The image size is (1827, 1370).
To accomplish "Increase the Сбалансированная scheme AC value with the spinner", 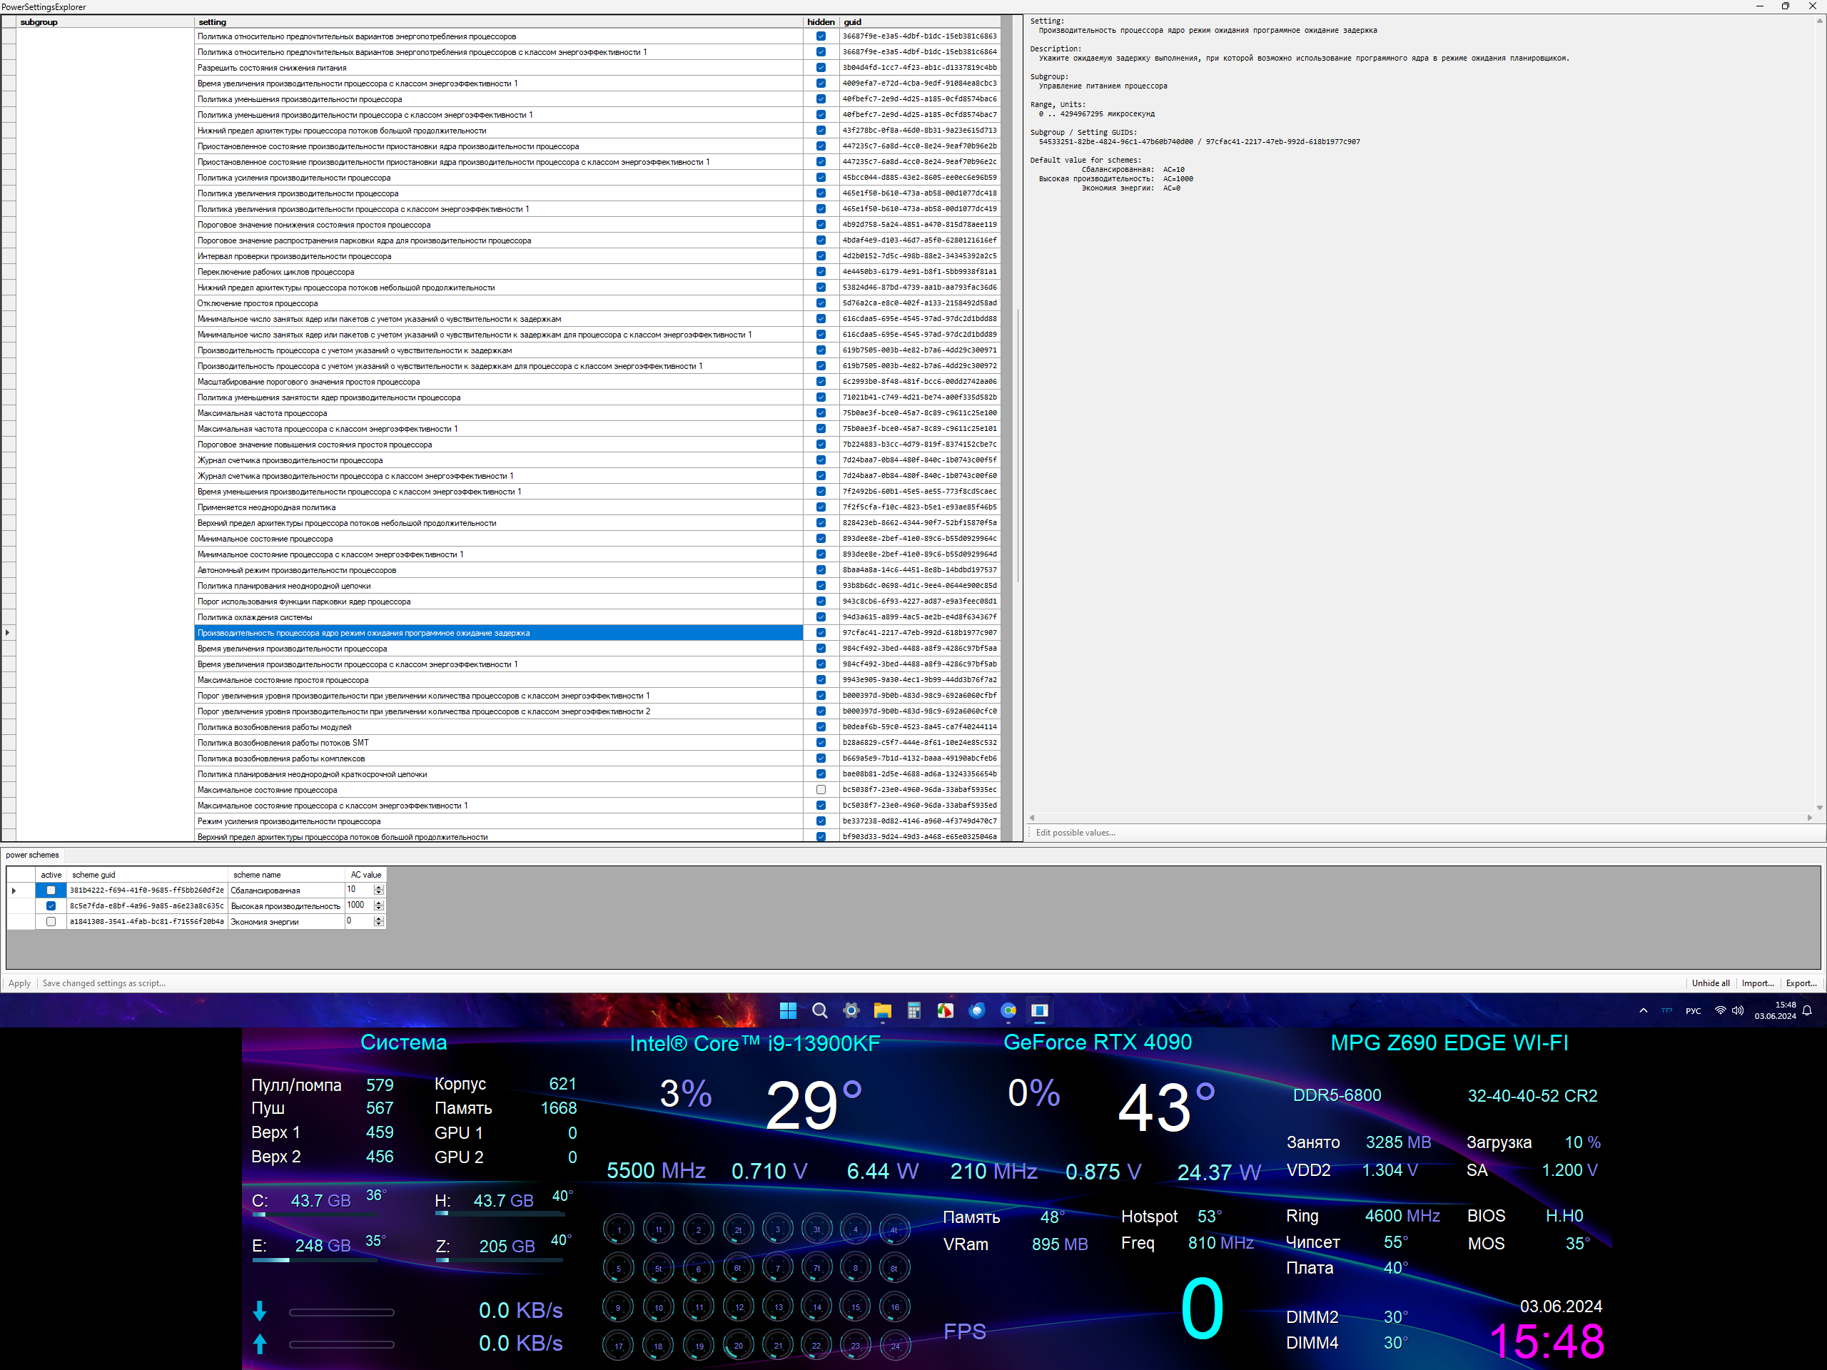I will 379,887.
